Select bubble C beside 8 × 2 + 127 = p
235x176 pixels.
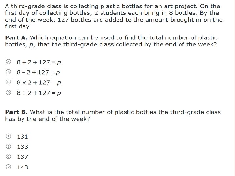9,82
